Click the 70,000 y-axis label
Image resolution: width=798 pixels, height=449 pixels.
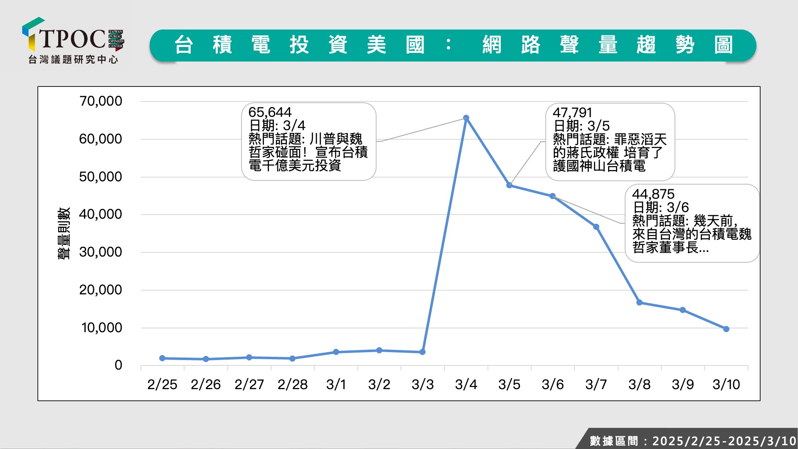101,101
